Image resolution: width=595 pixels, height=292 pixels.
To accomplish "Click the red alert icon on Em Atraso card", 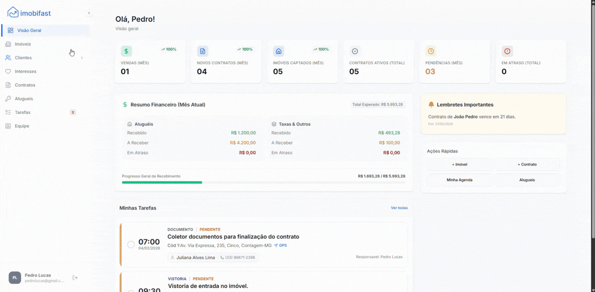I will point(507,51).
